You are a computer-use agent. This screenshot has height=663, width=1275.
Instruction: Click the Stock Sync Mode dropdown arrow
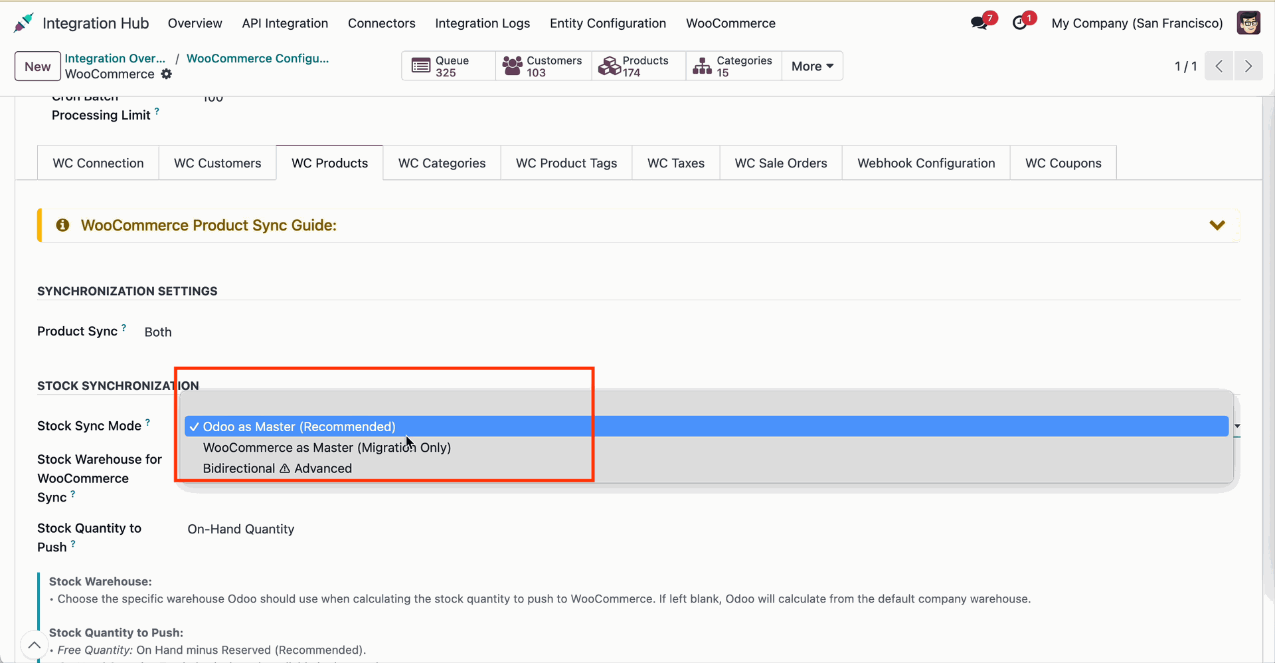pyautogui.click(x=1237, y=426)
